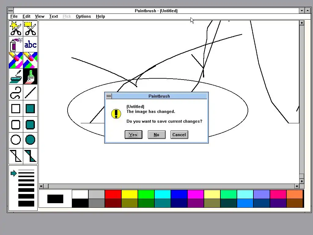Choose the thickest line width

coord(26,203)
